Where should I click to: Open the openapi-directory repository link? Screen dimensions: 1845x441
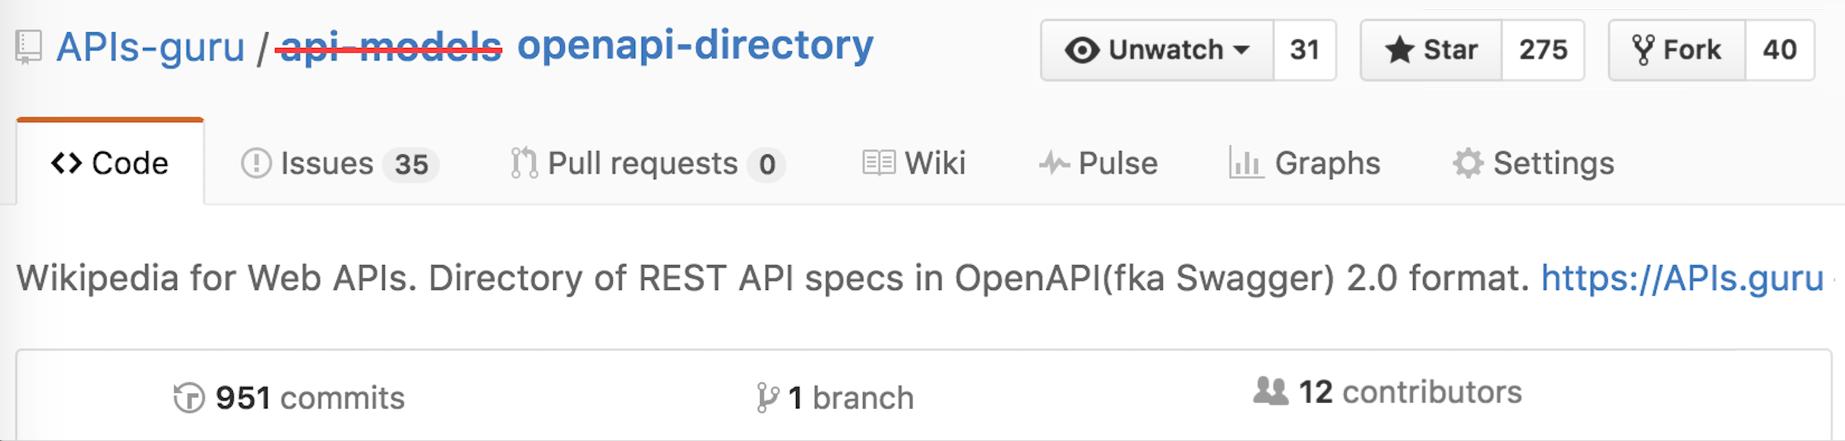click(x=695, y=45)
